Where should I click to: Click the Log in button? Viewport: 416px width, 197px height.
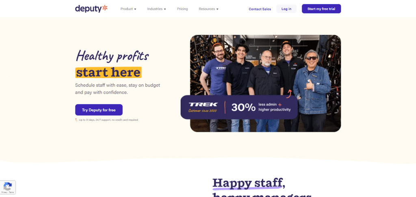(286, 9)
